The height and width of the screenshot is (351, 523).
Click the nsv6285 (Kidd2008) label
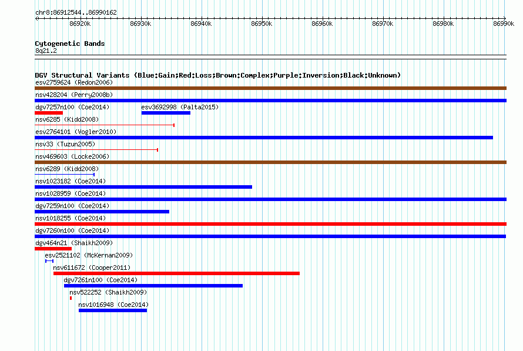pos(67,119)
